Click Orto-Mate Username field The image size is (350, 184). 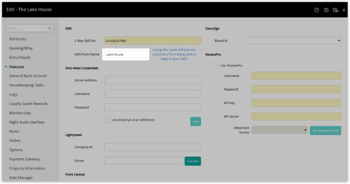tap(153, 94)
